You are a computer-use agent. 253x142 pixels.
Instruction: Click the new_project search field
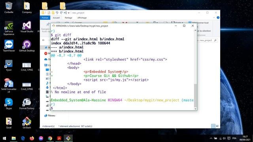(x=207, y=40)
